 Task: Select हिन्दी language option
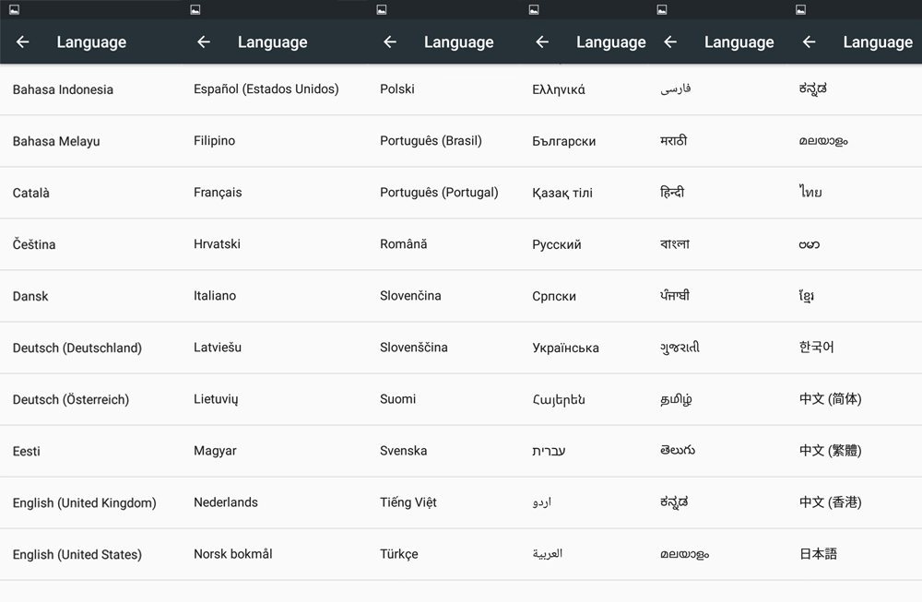(672, 193)
